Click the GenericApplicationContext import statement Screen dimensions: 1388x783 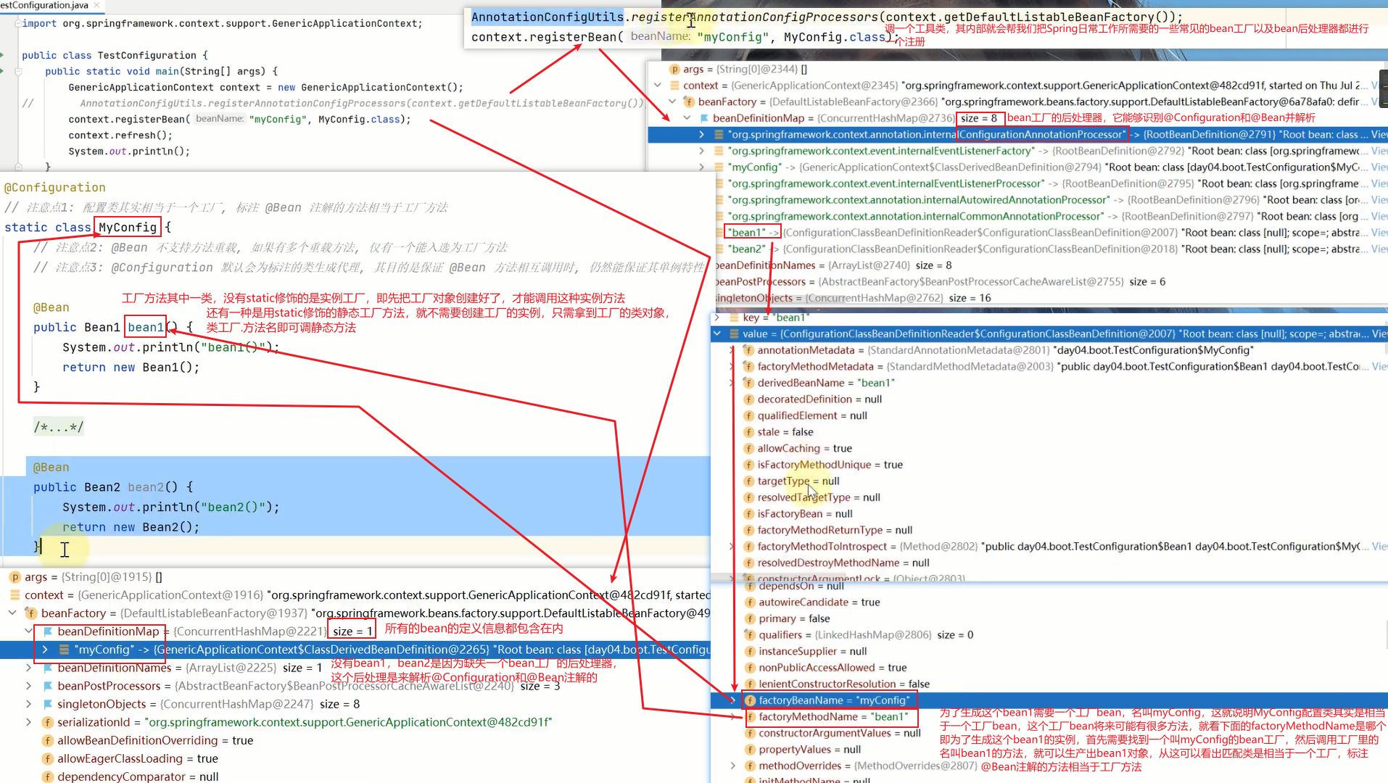pos(222,24)
